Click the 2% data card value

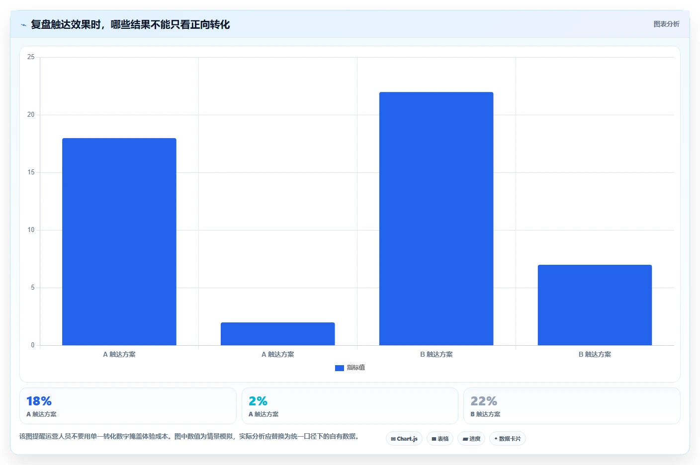coord(258,401)
